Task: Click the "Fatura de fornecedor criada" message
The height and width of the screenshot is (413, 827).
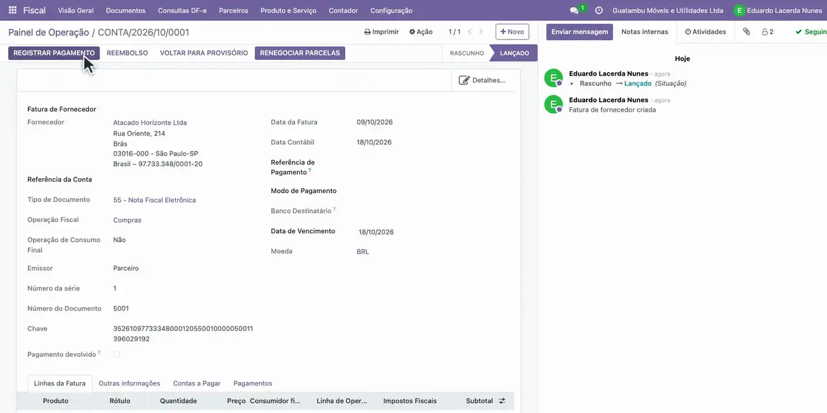Action: (x=612, y=110)
